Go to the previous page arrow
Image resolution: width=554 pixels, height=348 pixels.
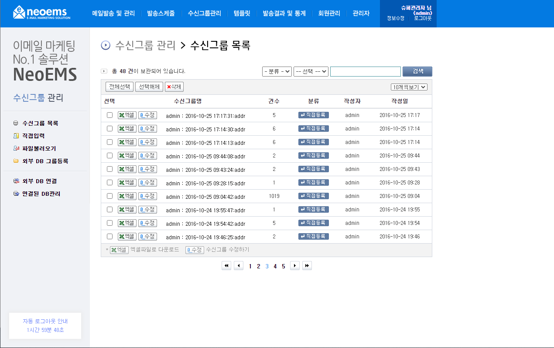click(239, 266)
